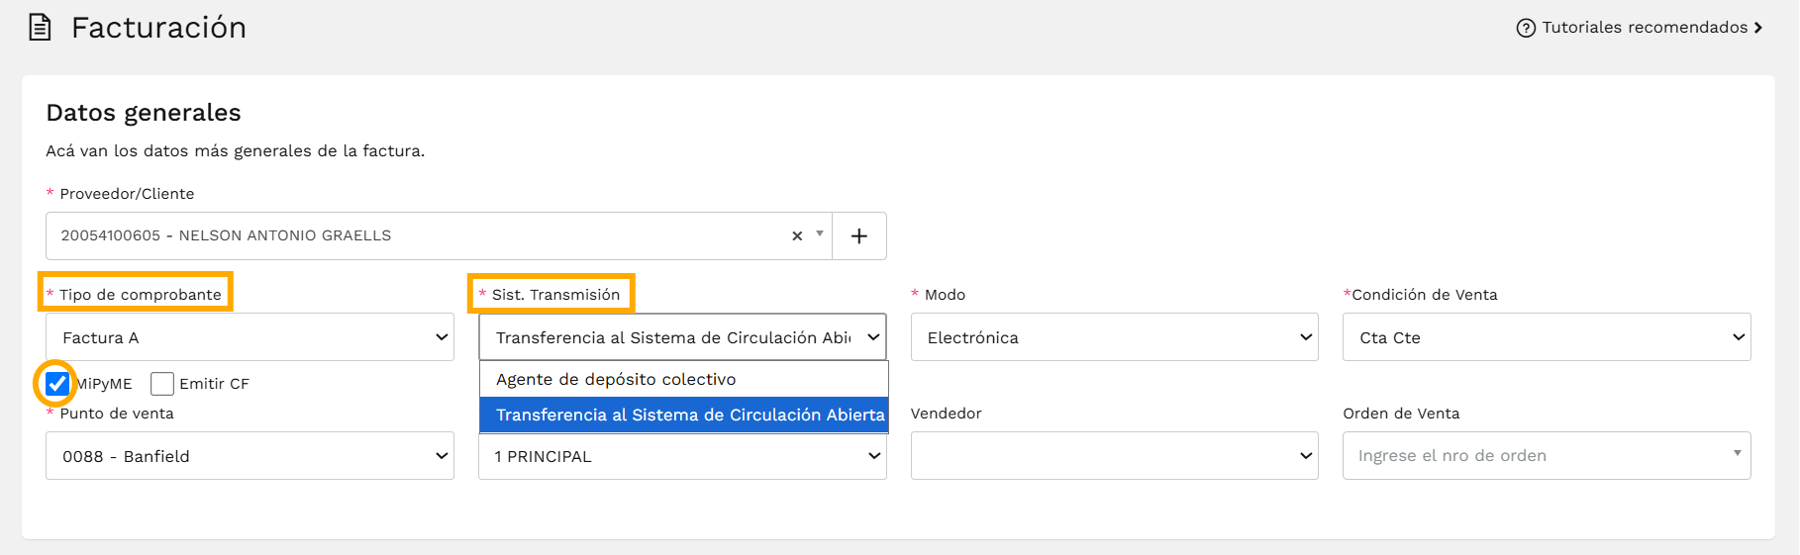Uncheck the MiPyME checkbox

[x=57, y=384]
